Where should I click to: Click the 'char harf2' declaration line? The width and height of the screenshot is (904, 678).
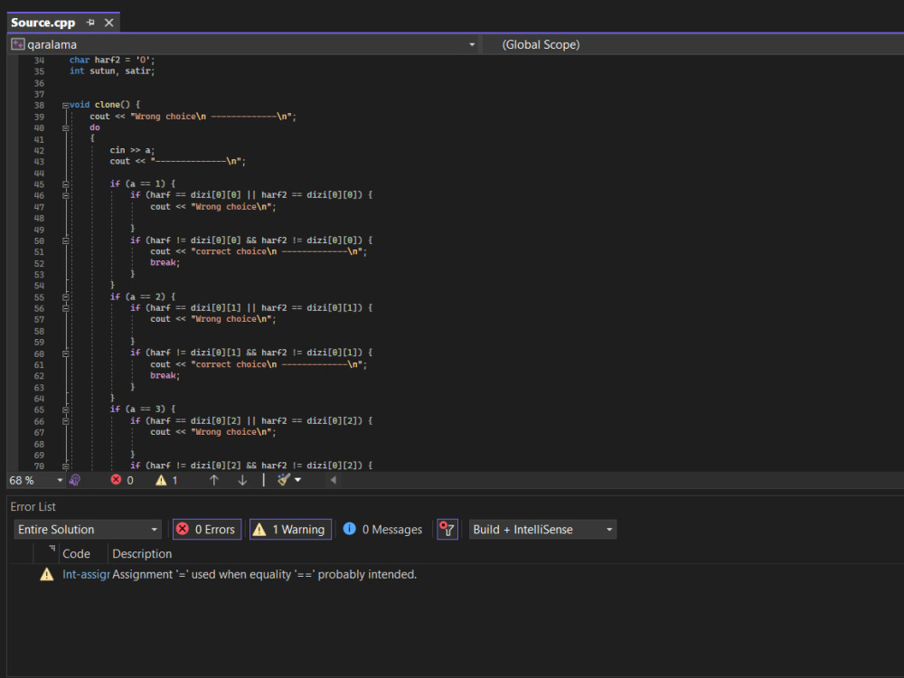tap(112, 60)
